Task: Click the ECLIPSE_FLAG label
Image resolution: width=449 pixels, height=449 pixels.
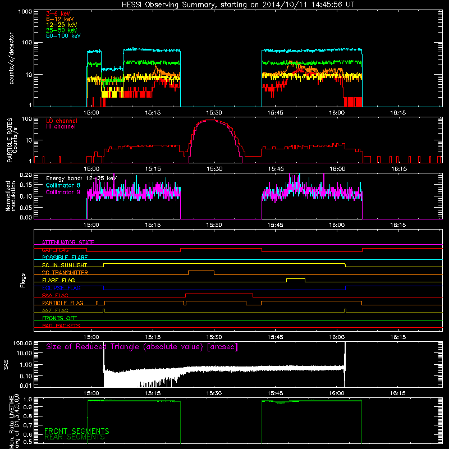Action: click(x=61, y=288)
